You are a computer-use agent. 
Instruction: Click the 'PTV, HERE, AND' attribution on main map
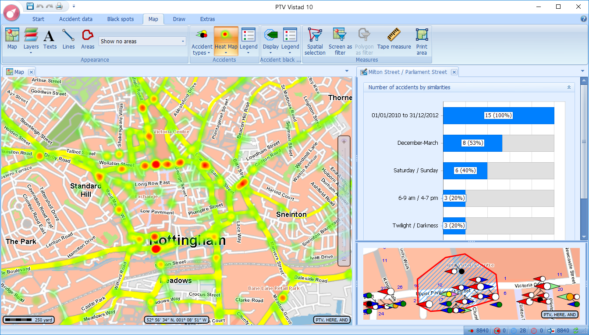(332, 320)
